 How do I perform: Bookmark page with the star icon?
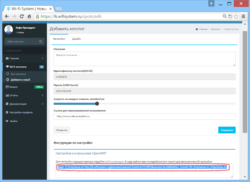(x=236, y=16)
